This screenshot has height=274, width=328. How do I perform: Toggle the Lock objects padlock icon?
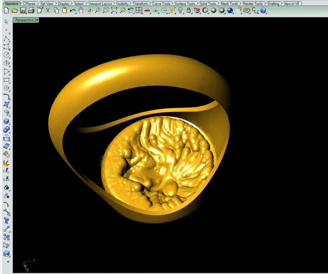[x=189, y=11]
